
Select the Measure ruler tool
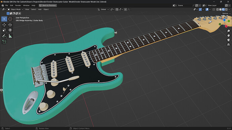coord(10,36)
